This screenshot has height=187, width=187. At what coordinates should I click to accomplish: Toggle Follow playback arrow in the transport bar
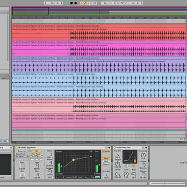click(46, 3)
